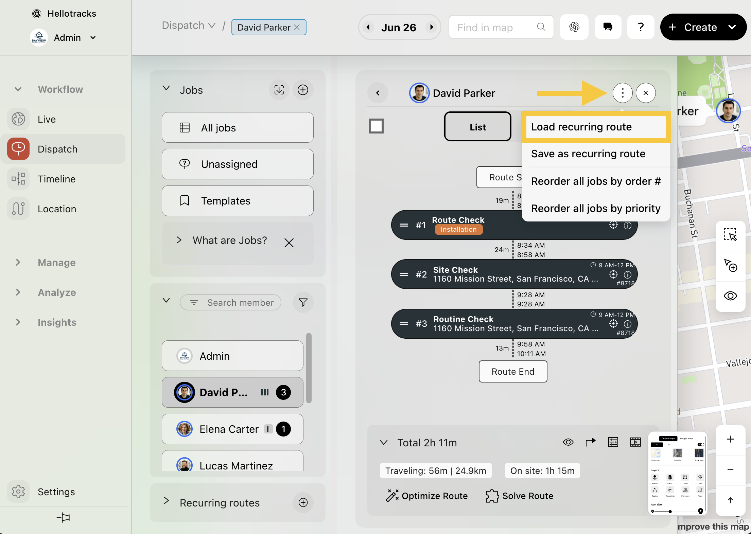The width and height of the screenshot is (751, 534).
Task: Play the route animation film icon
Action: pyautogui.click(x=635, y=442)
